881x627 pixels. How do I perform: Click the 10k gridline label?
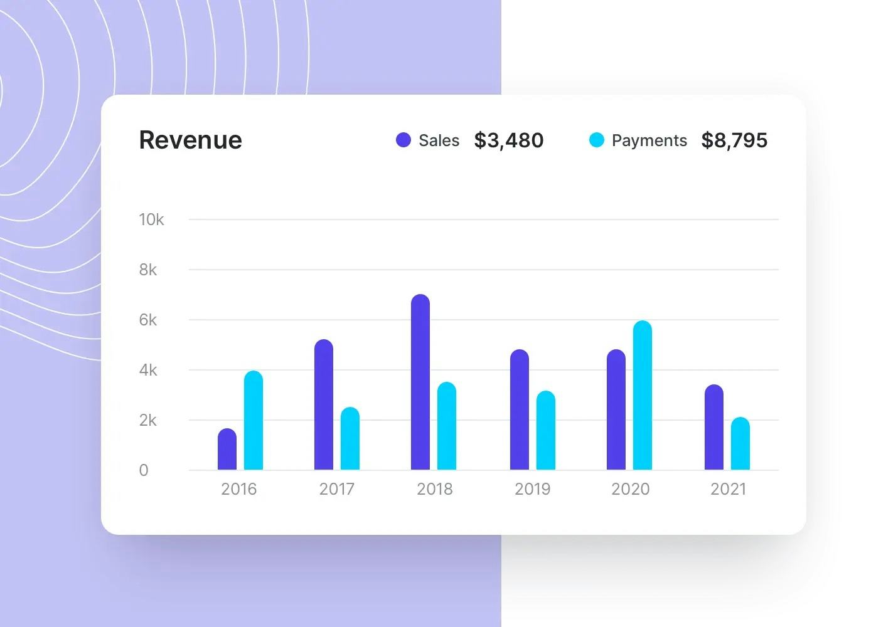pyautogui.click(x=151, y=219)
